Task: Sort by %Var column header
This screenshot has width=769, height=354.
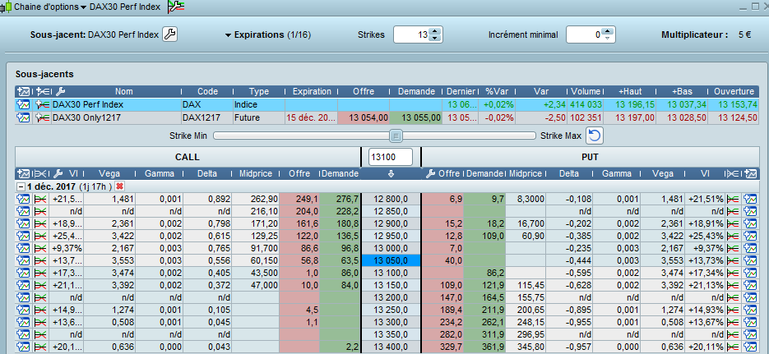Action: click(x=496, y=91)
